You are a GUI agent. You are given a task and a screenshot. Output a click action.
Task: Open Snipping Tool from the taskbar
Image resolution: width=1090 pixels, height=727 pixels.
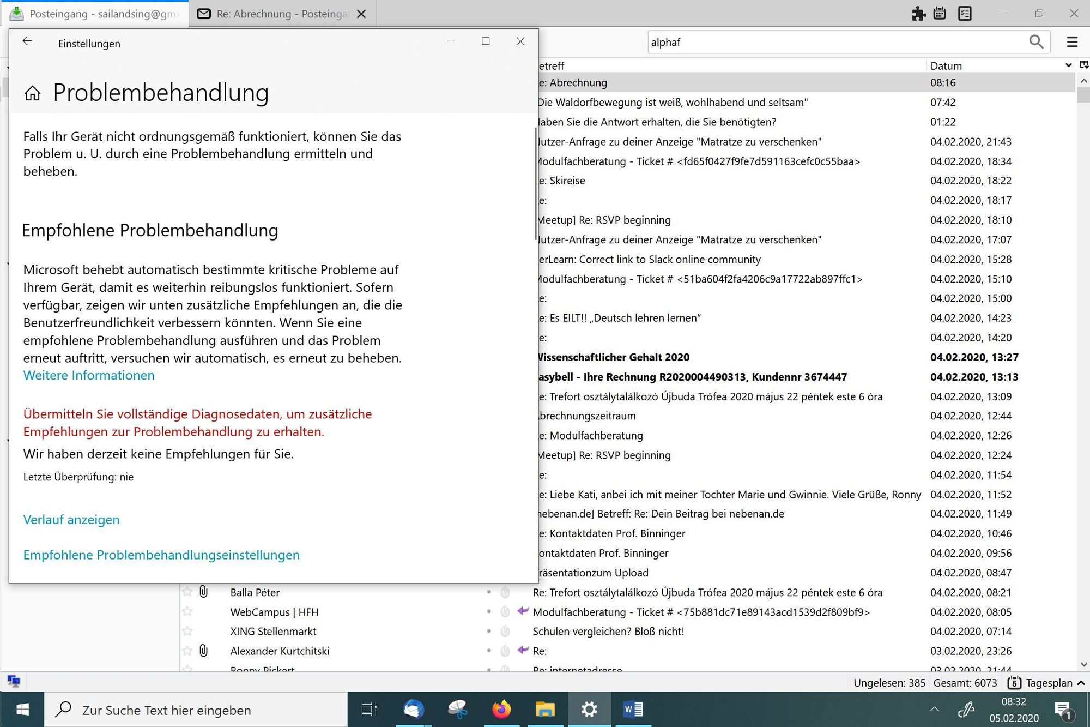(458, 710)
